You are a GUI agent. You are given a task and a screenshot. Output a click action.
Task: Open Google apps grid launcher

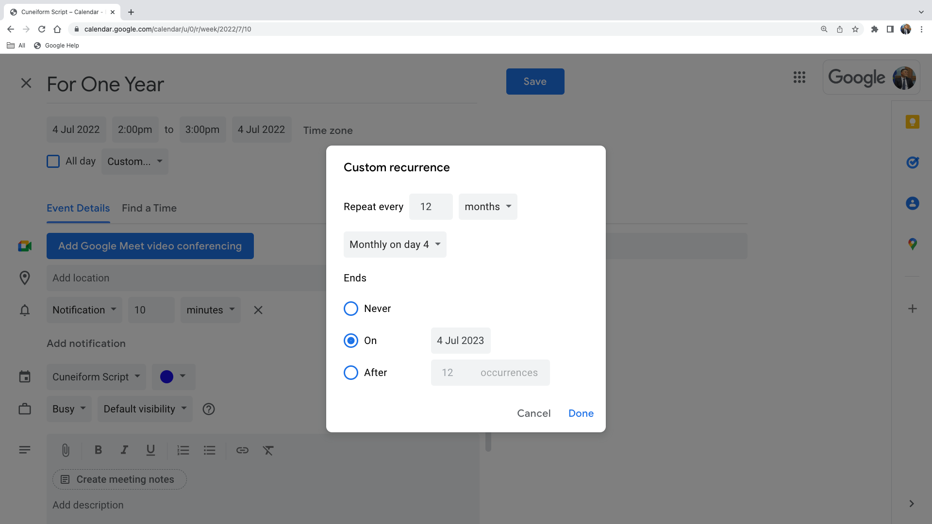(799, 77)
